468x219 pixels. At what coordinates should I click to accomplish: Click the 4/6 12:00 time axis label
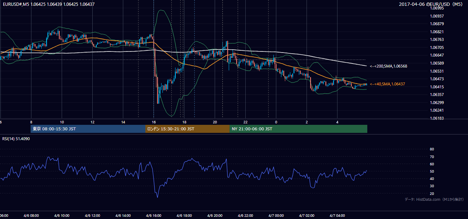(92, 216)
